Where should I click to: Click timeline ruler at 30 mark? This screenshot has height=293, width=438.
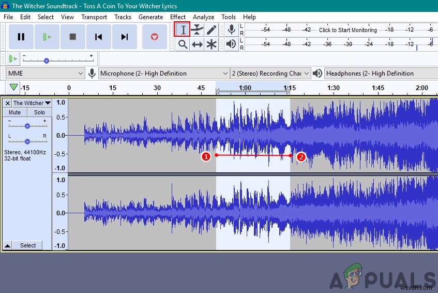[x=157, y=88]
